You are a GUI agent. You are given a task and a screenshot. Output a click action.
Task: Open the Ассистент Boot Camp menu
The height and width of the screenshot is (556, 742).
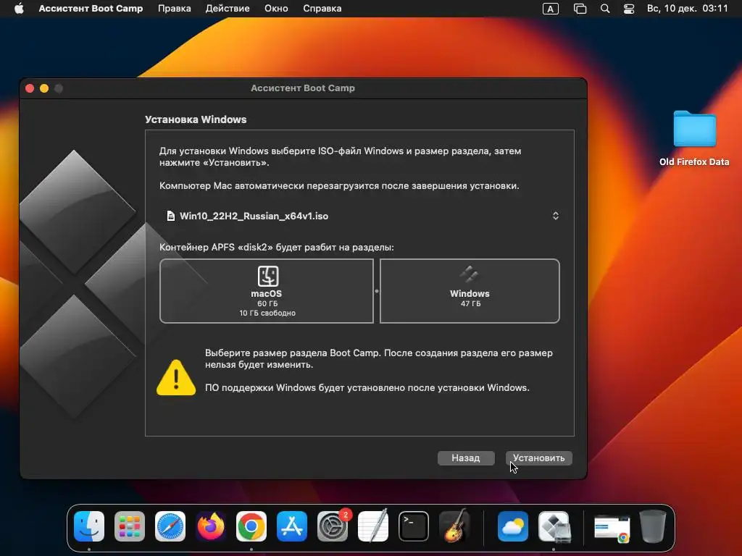coord(91,9)
